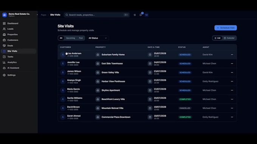
Task: Expand the company switcher chevron
Action: [x=37, y=15]
